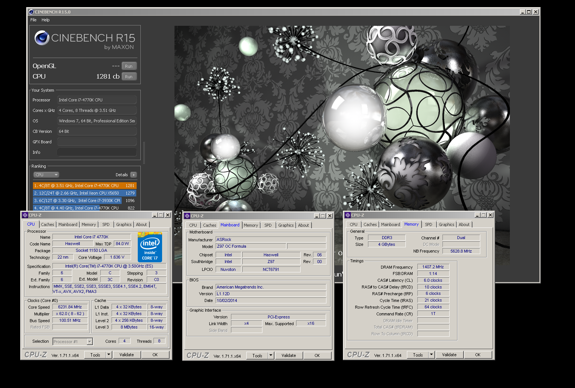Select ranking row 2 Xeon X5650 1279
The image size is (575, 388).
(x=85, y=193)
